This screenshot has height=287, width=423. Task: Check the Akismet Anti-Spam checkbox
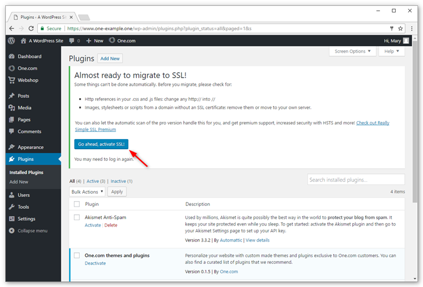click(77, 217)
